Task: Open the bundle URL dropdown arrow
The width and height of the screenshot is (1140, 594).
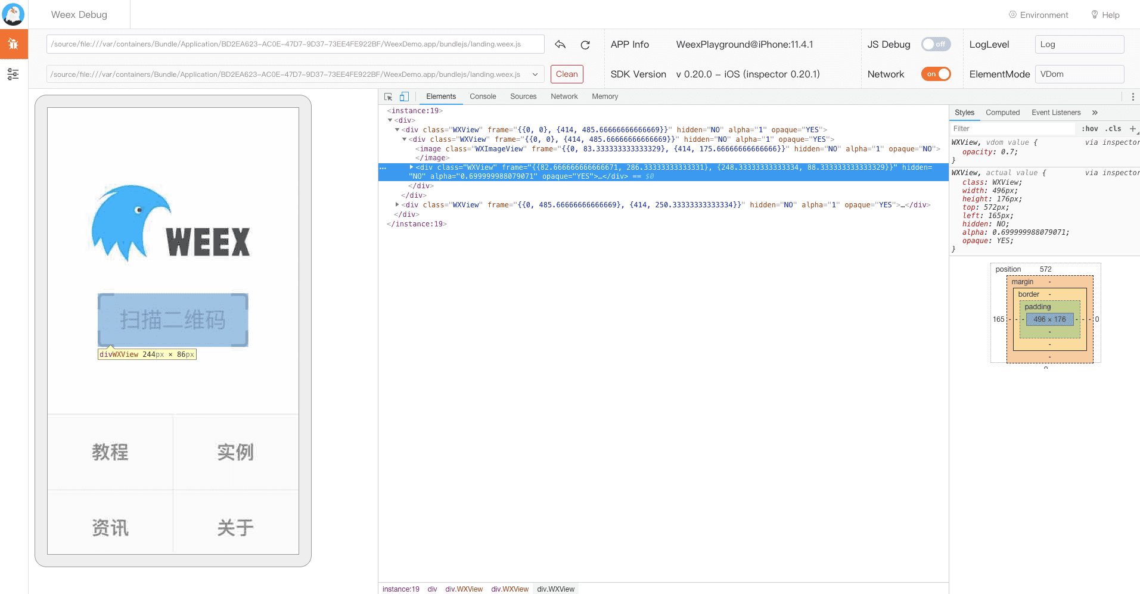Action: coord(535,74)
